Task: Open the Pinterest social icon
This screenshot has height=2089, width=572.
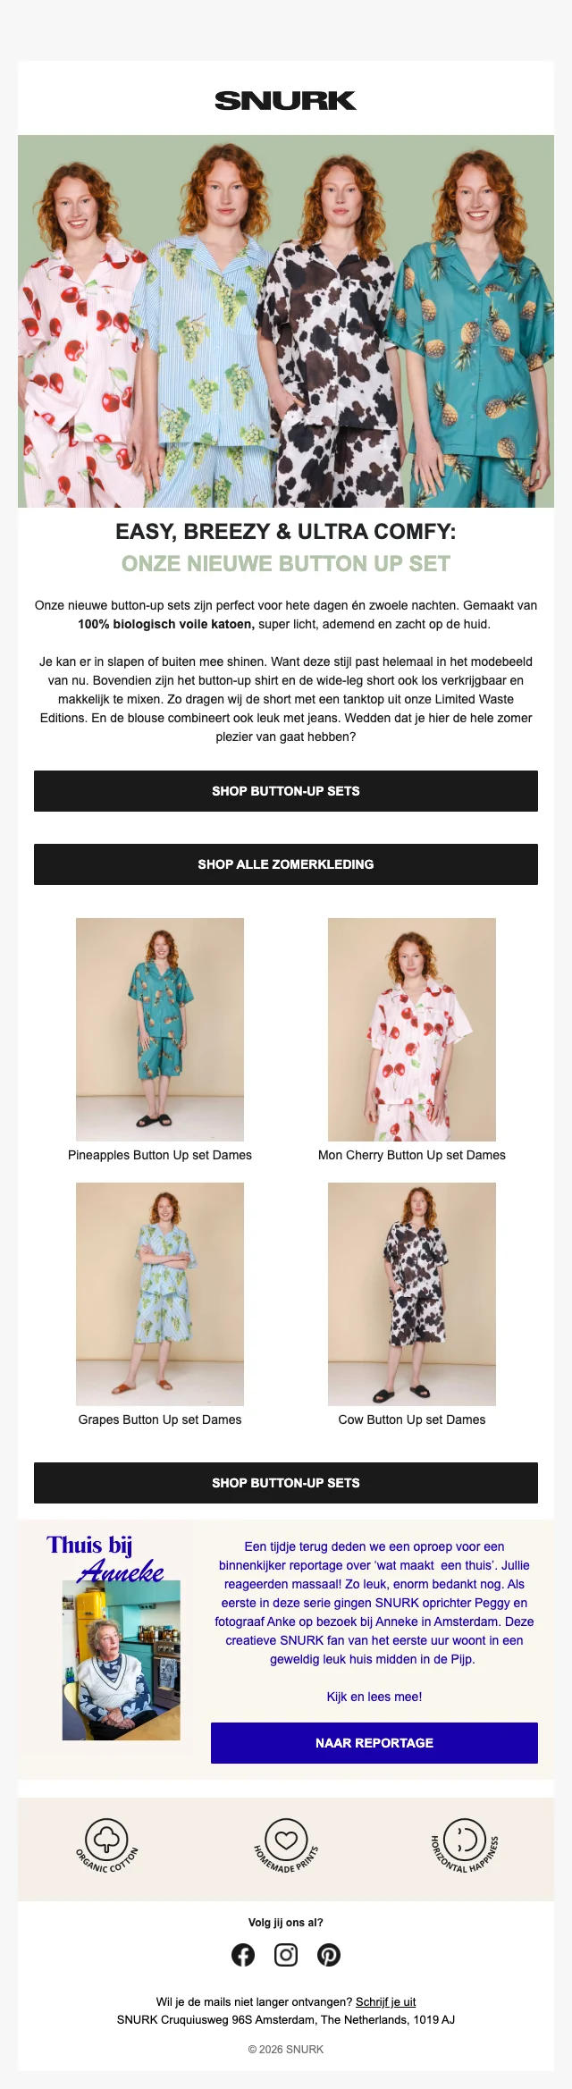Action: point(329,1955)
